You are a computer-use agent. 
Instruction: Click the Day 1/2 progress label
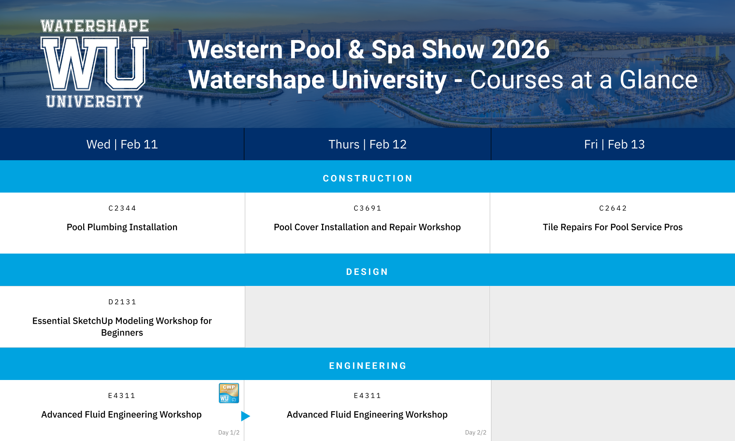point(228,432)
